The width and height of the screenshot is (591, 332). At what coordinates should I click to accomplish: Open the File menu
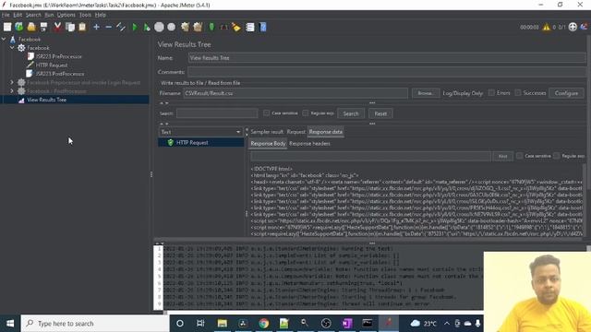pos(6,15)
